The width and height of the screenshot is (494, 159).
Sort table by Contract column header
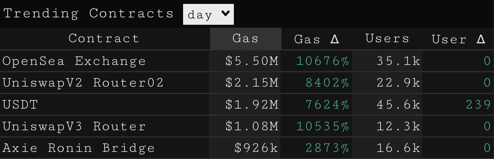coord(104,38)
